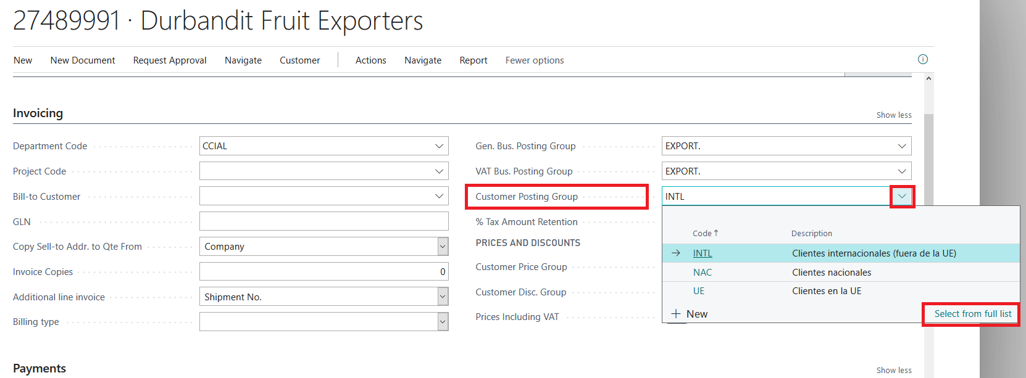Expand the Billing type combobox
Viewport: 1026px width, 378px height.
(324, 322)
